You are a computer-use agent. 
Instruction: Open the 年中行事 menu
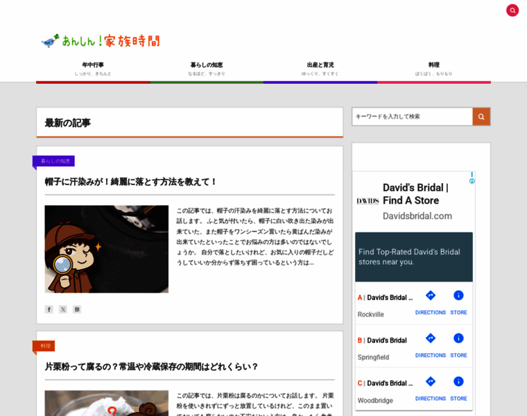pyautogui.click(x=93, y=69)
